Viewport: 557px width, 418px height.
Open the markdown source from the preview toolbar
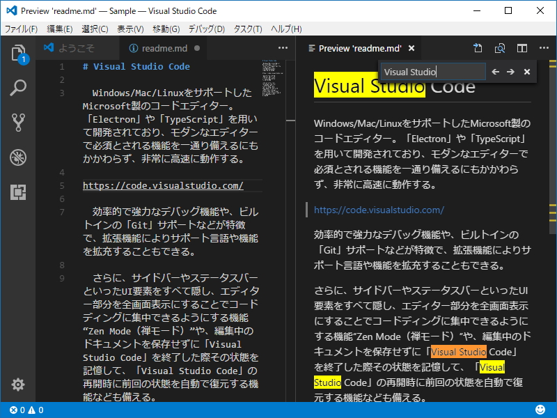[478, 48]
